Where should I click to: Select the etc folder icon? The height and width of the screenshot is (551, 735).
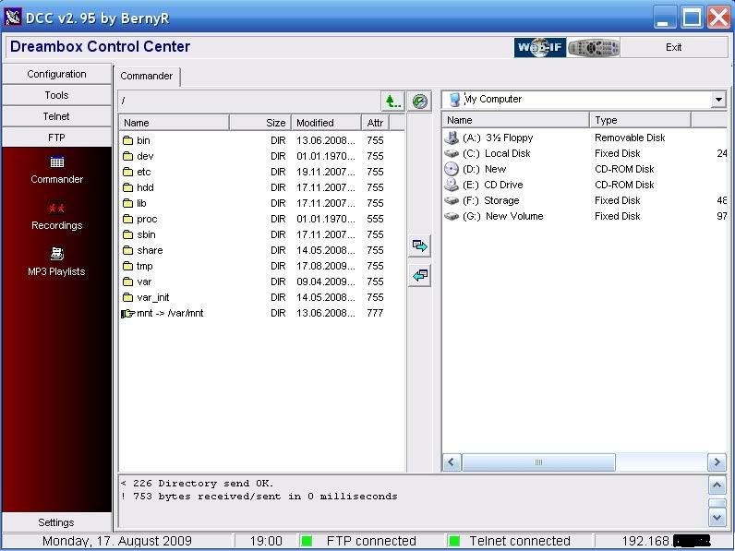coord(128,172)
